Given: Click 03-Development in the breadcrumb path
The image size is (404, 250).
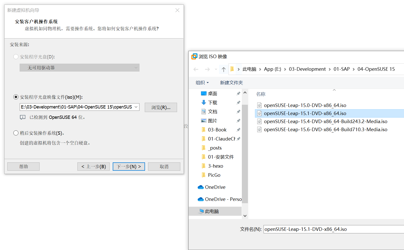Looking at the screenshot, I should click(x=307, y=69).
